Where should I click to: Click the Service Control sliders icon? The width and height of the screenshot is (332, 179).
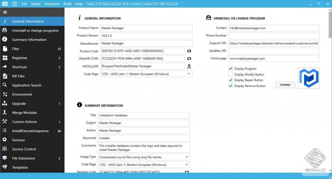pos(5,149)
